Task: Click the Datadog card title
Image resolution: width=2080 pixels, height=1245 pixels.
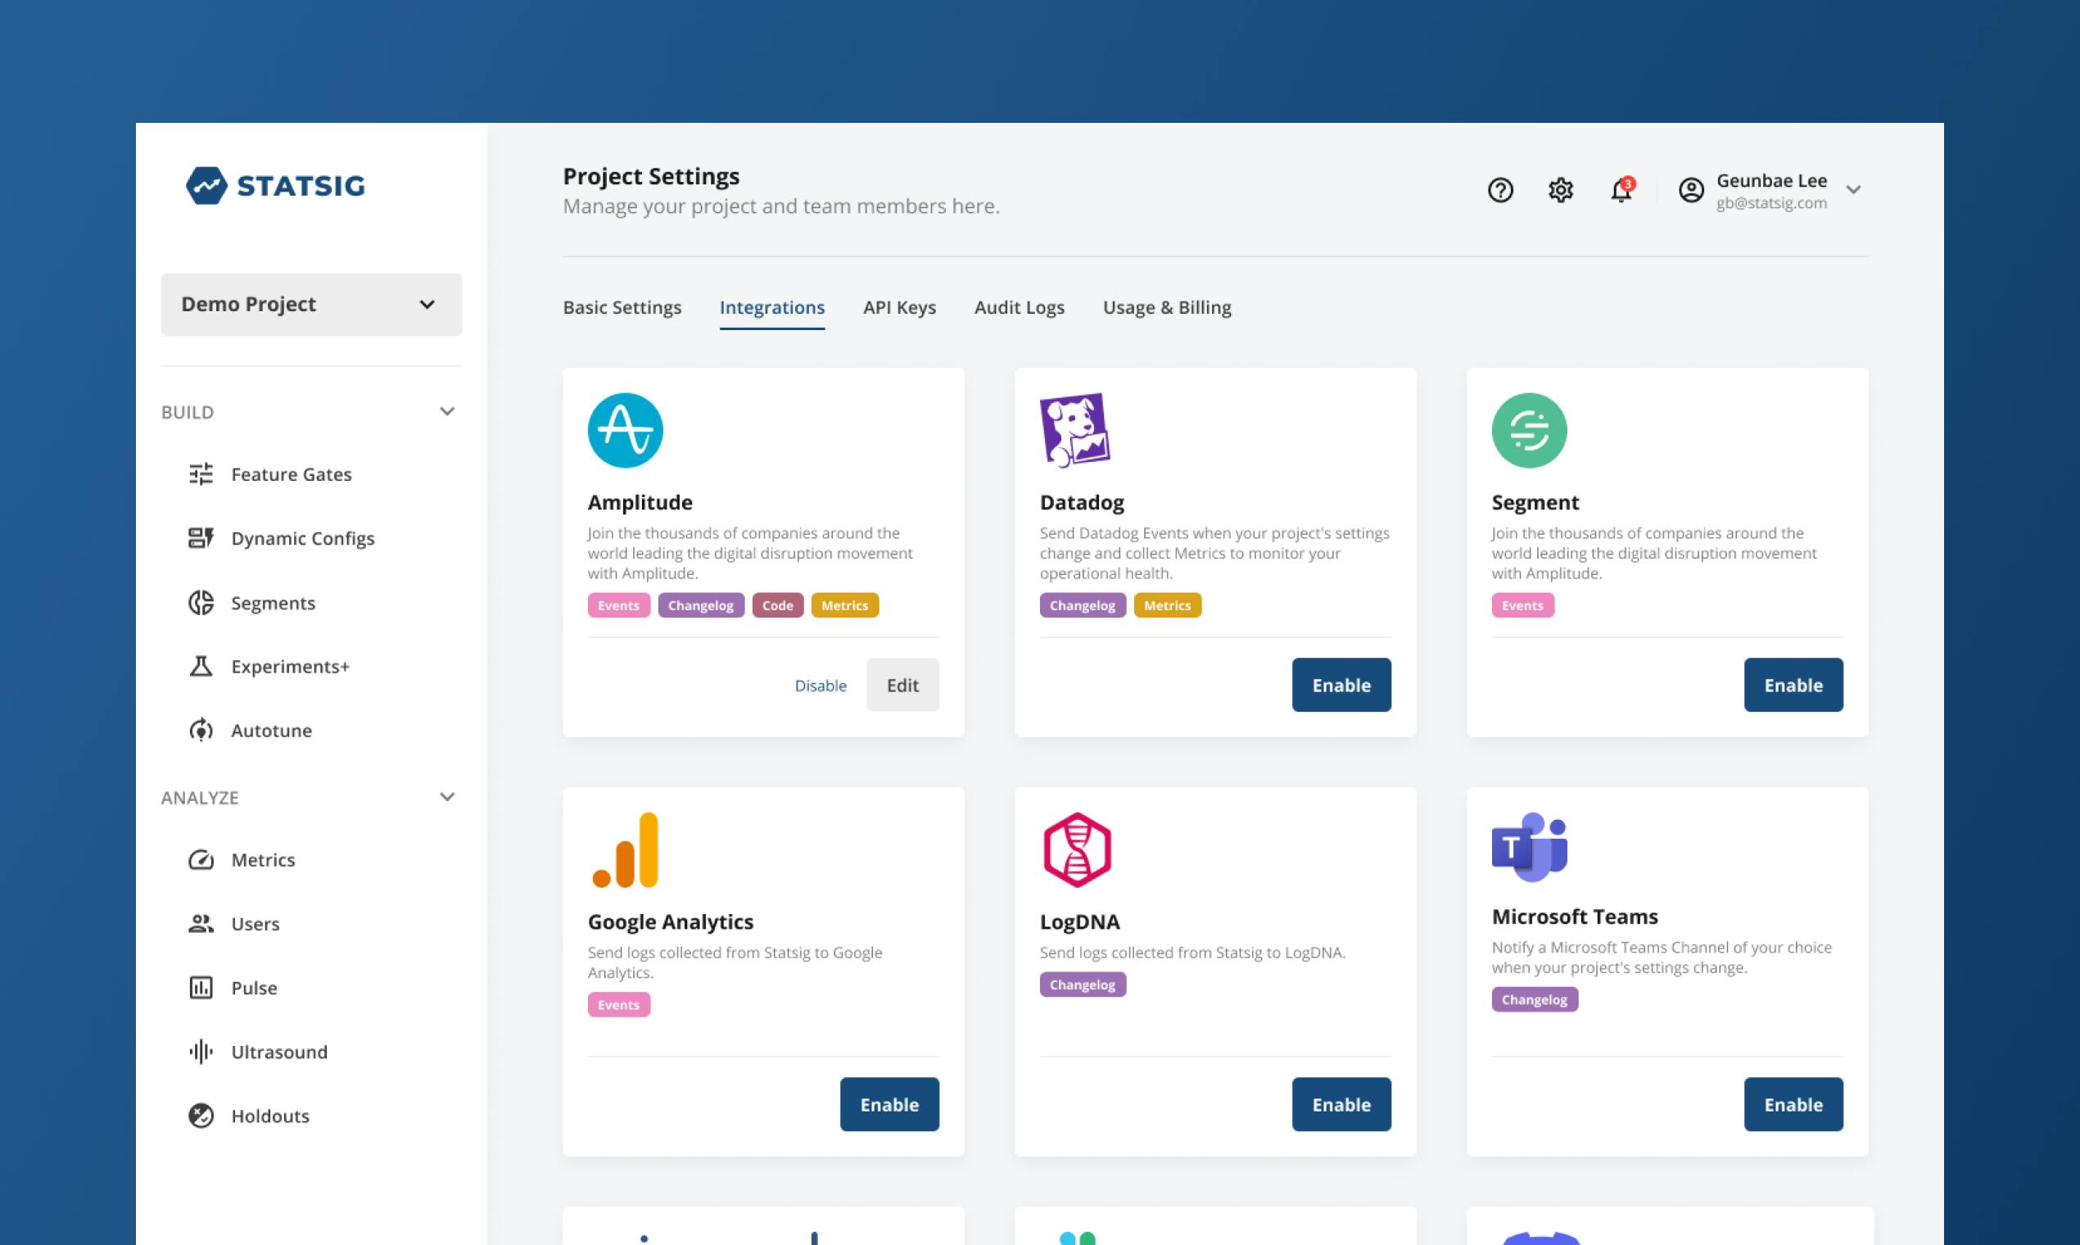Action: point(1081,502)
